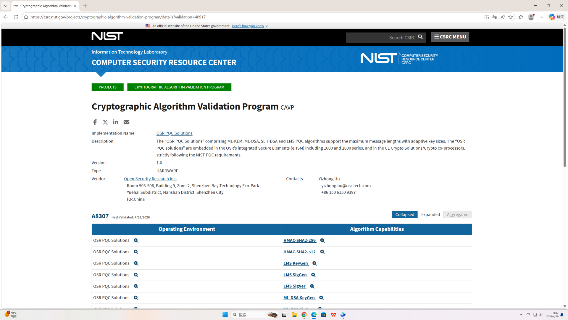Viewport: 568px width, 320px height.
Task: Open Google Chrome from the taskbar
Action: pos(304,315)
